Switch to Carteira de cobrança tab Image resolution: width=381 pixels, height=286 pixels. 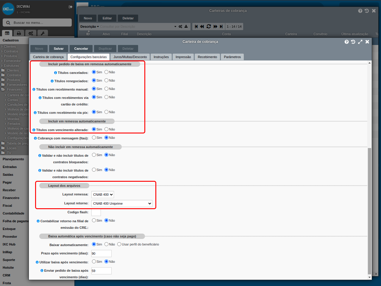[48, 57]
